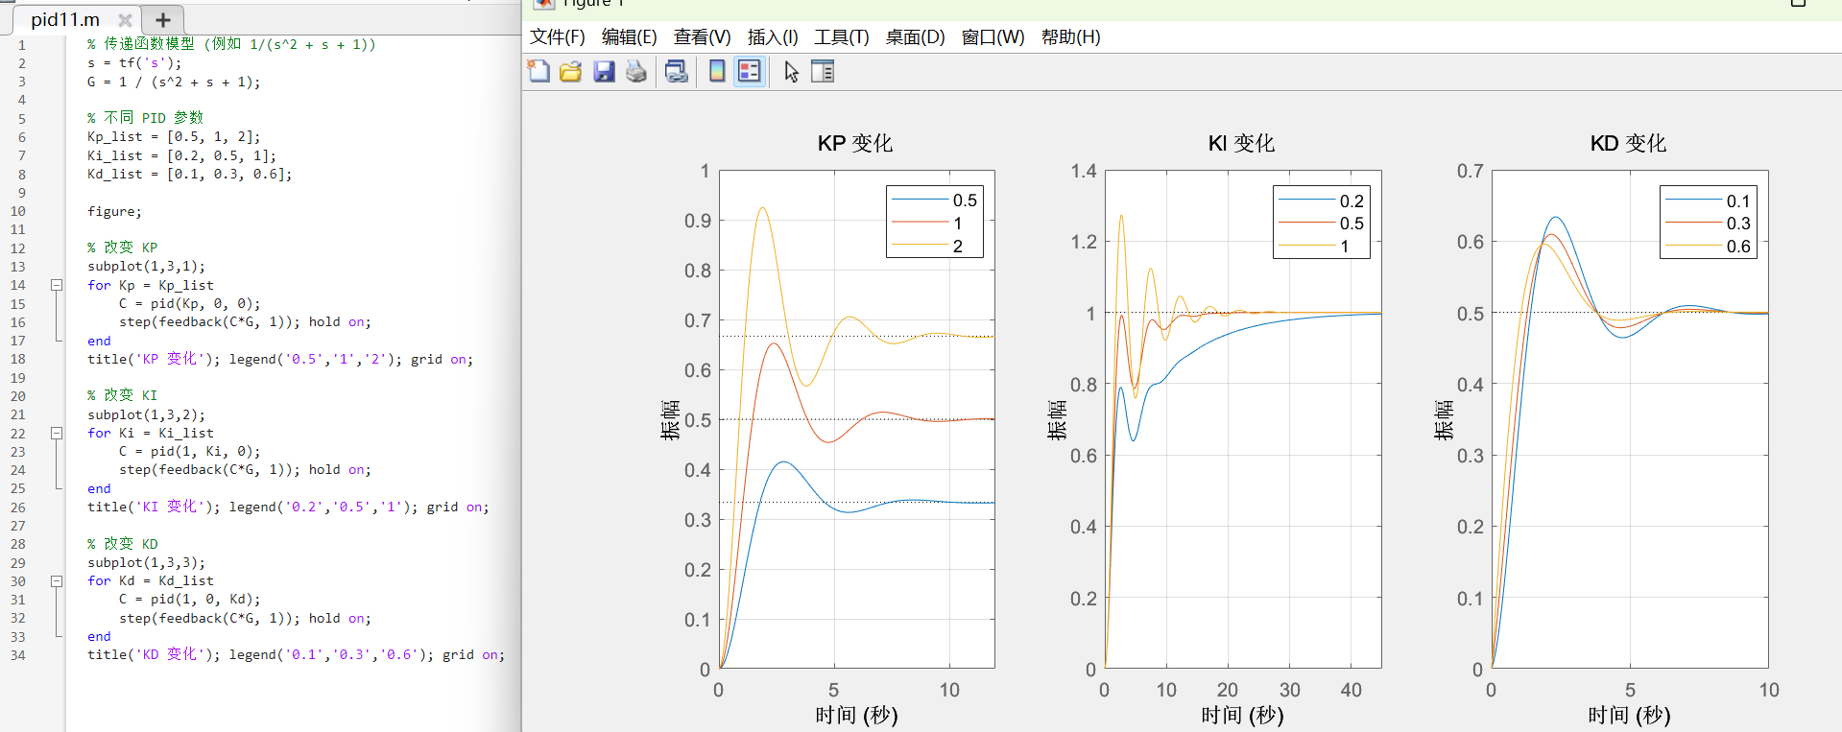This screenshot has height=732, width=1842.
Task: Save the figure with floppy disk icon
Action: [x=604, y=71]
